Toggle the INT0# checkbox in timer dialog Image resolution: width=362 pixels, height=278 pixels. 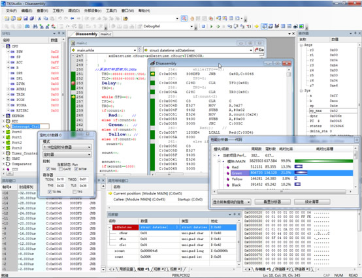point(76,169)
